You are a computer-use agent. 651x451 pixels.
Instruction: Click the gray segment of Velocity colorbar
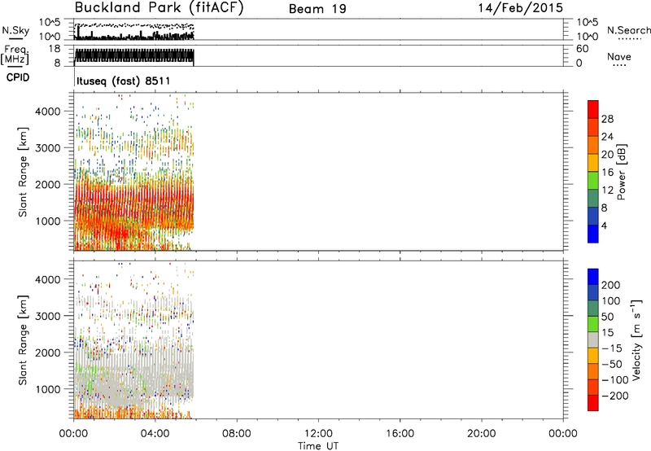(x=593, y=339)
